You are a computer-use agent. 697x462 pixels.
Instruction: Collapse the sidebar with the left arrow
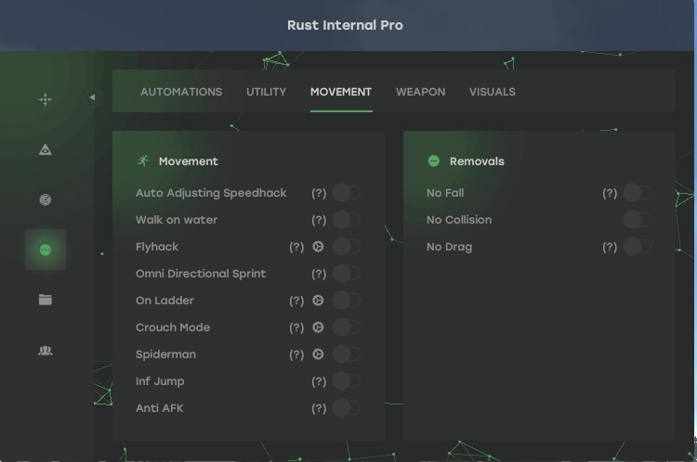(92, 97)
